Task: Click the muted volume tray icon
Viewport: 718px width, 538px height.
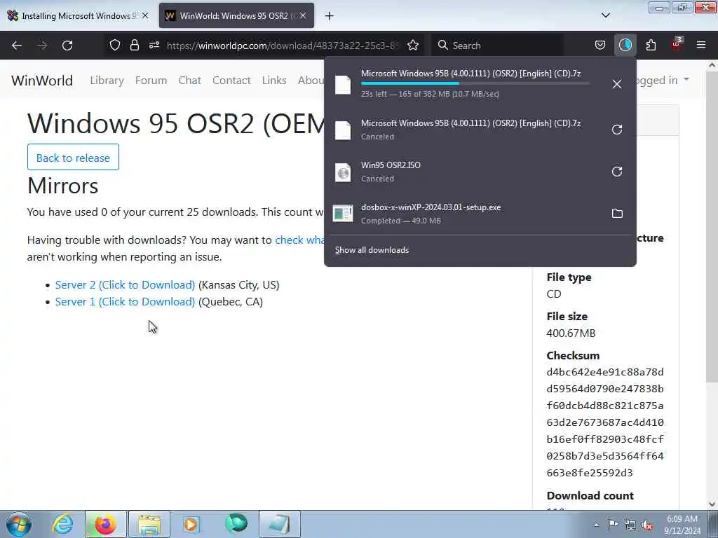Action: pyautogui.click(x=647, y=525)
